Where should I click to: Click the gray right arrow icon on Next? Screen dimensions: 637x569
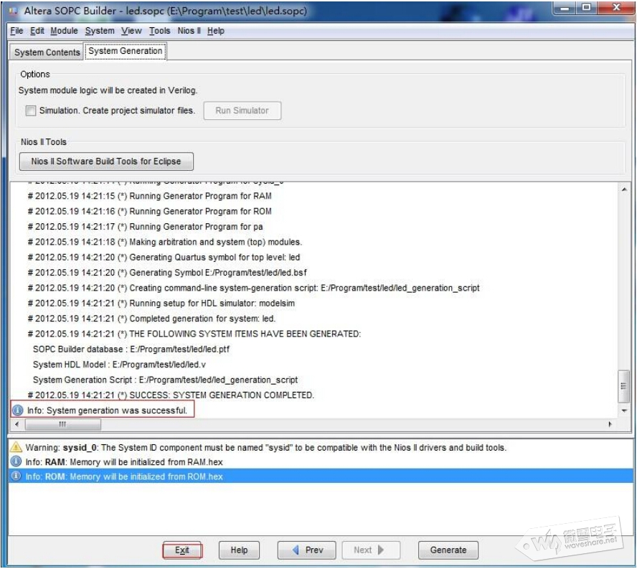pos(381,550)
